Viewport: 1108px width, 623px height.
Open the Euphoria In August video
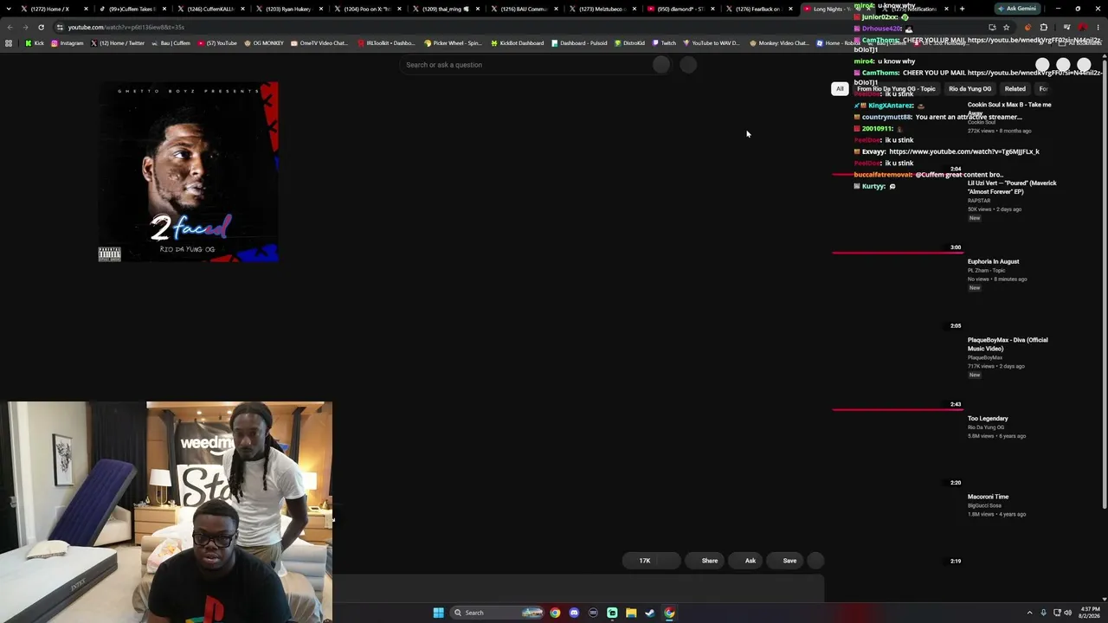pos(993,261)
